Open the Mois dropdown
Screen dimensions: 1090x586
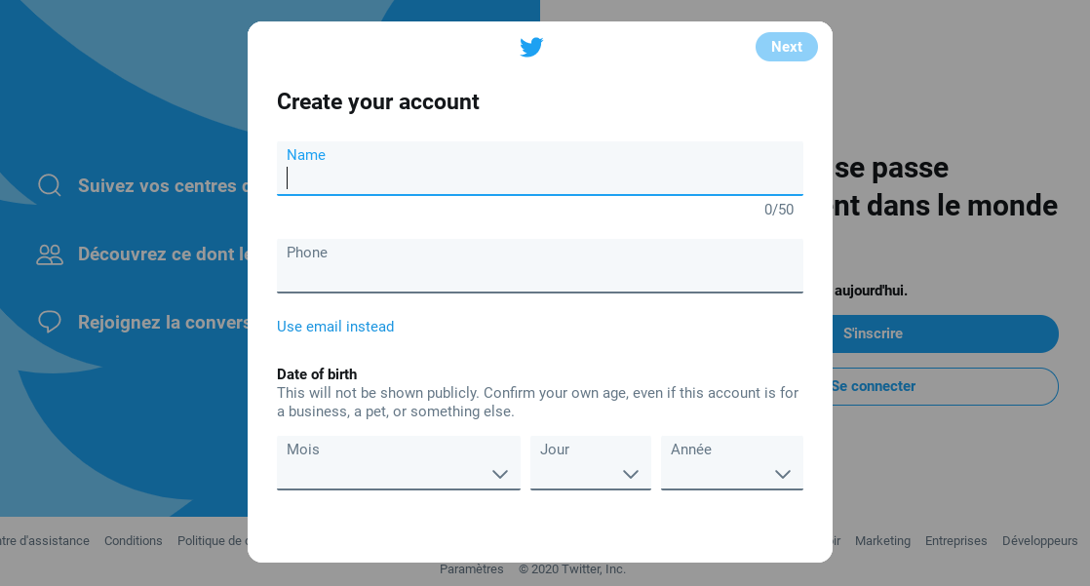tap(398, 462)
